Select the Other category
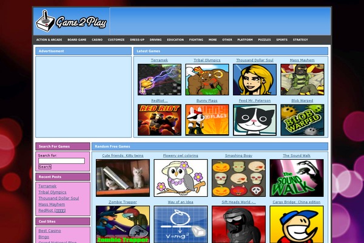Image resolution: width=364 pixels, height=243 pixels. (227, 39)
